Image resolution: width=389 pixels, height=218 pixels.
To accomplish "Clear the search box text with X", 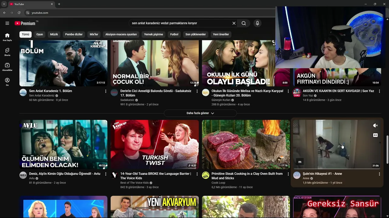I will pyautogui.click(x=234, y=23).
